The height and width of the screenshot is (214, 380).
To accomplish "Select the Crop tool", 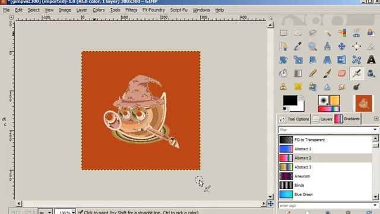I will 370,46.
